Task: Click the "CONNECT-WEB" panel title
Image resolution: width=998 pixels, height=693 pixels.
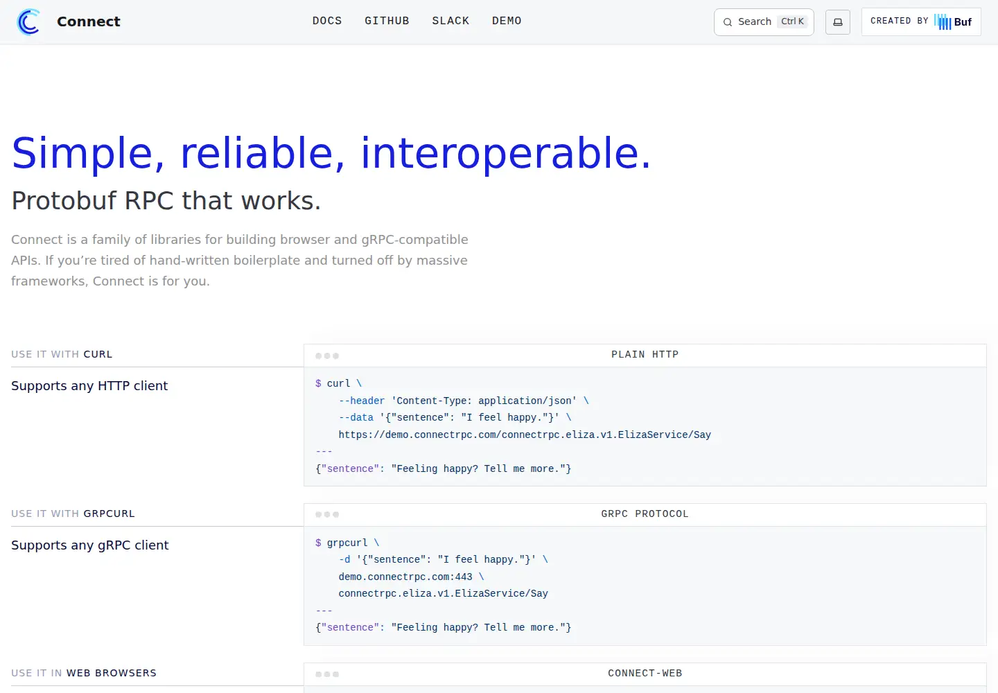Action: 645,673
